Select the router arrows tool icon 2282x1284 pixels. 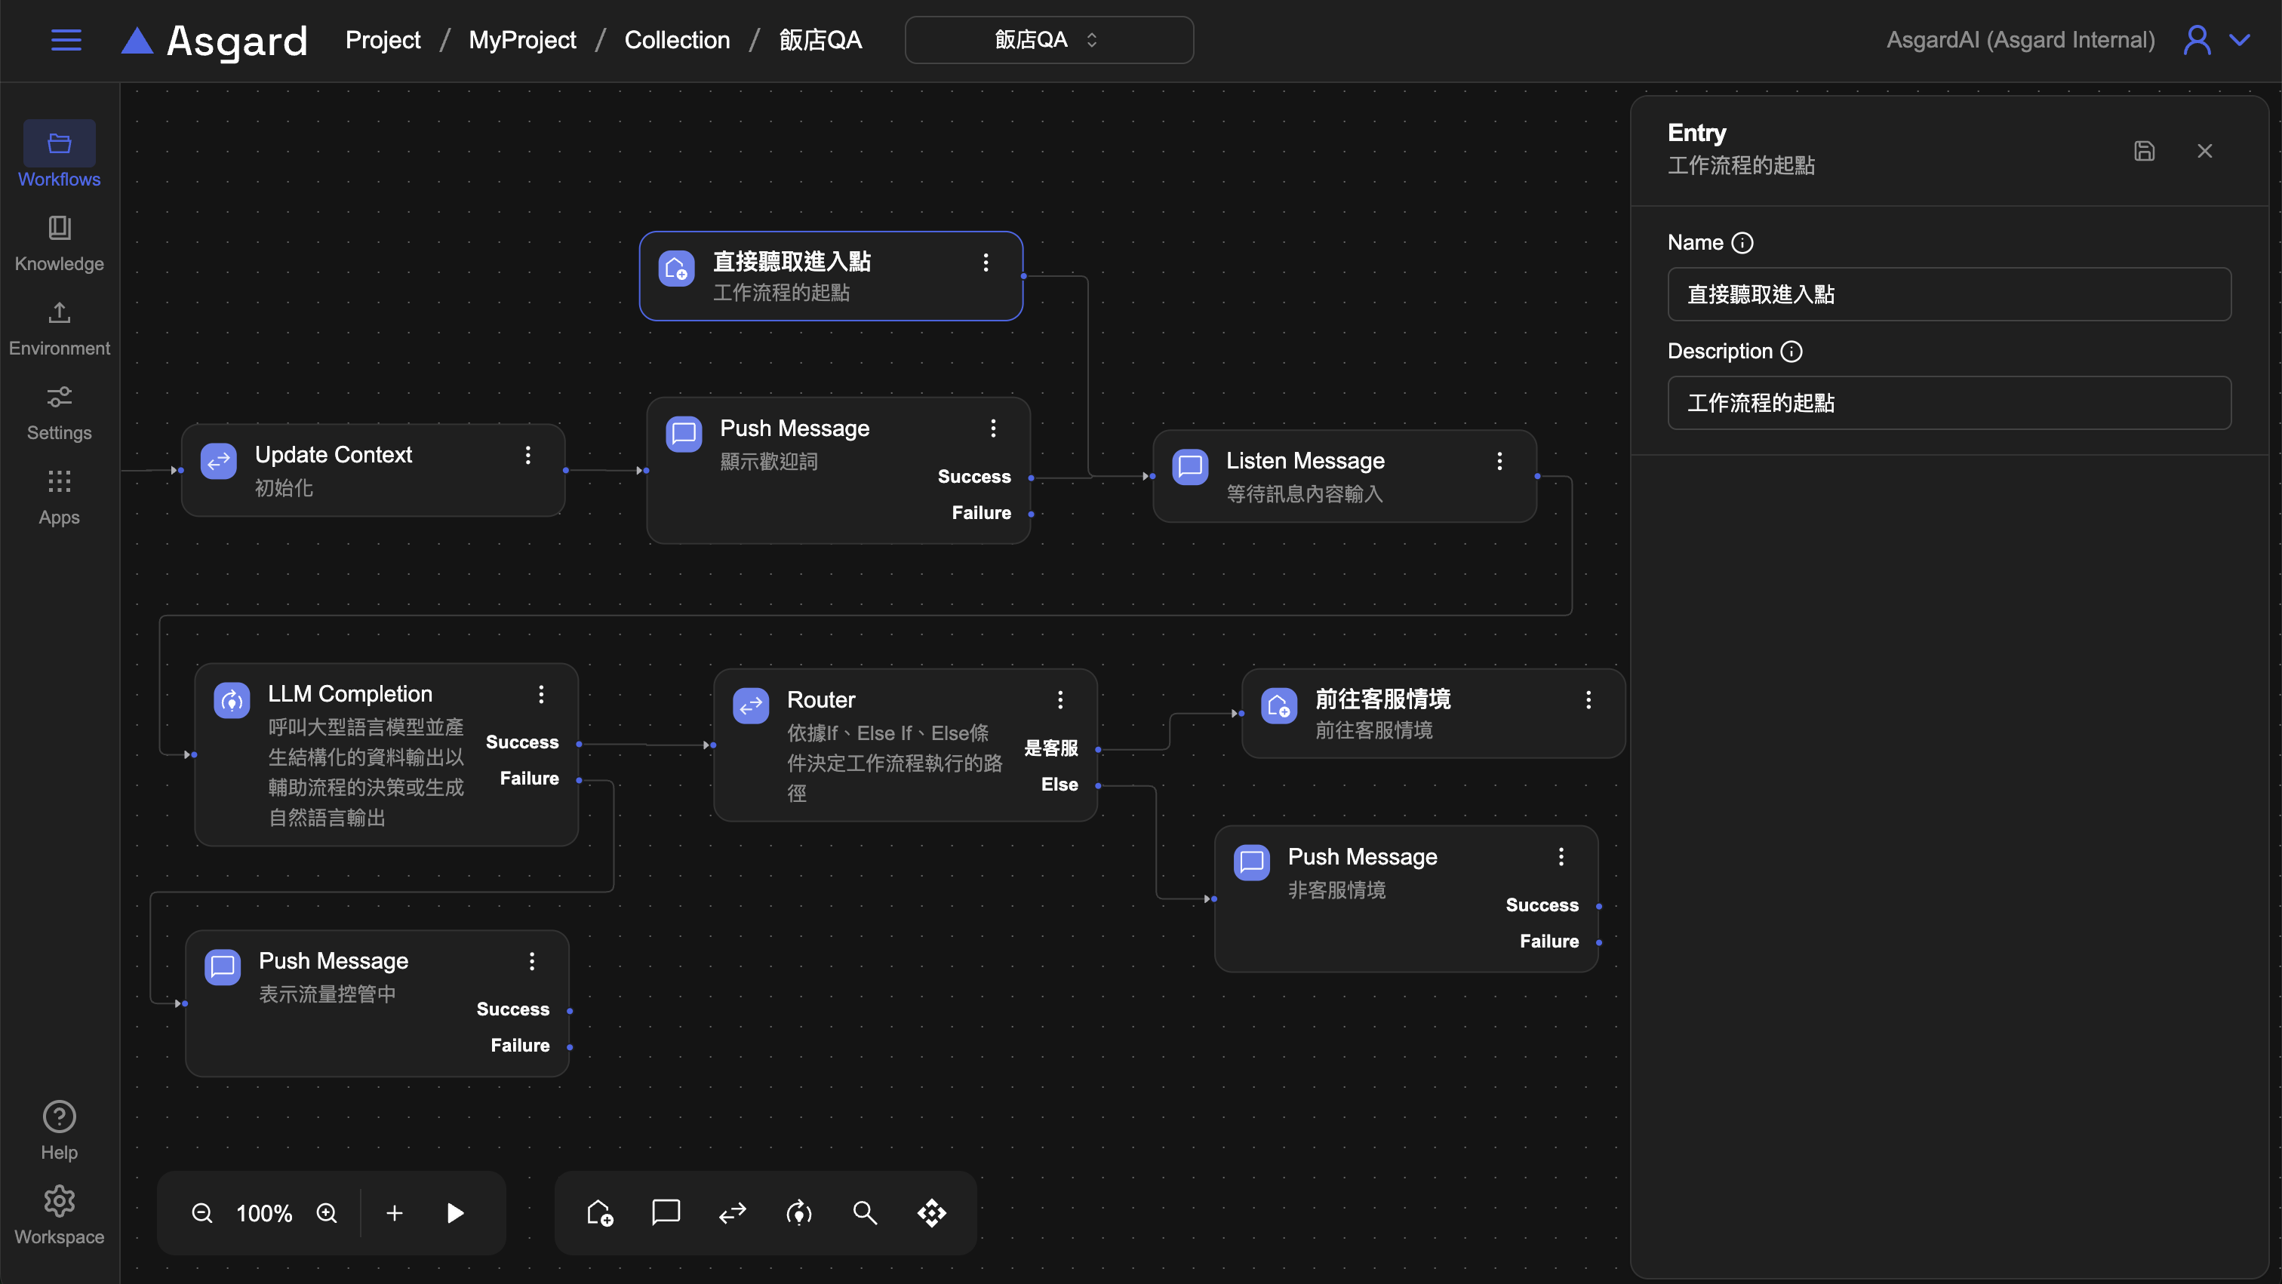coord(733,1212)
